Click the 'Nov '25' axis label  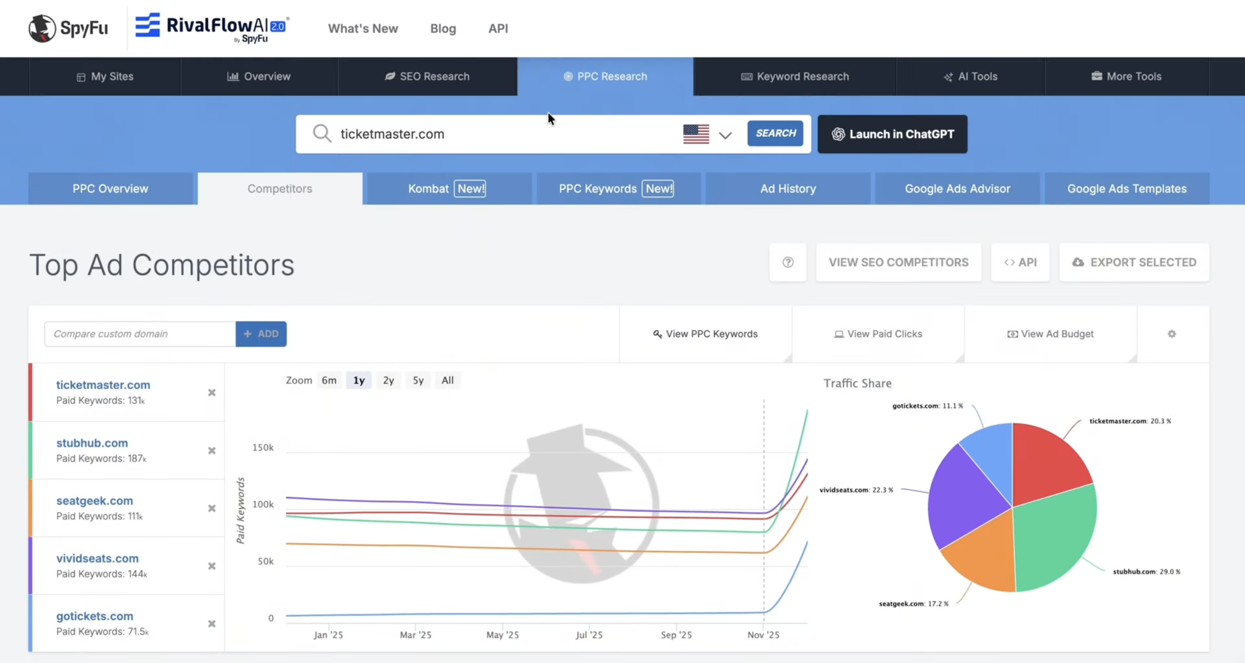point(763,635)
